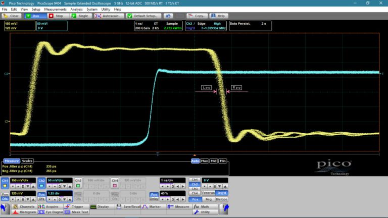Set trigger source to Ch1

[195, 180]
